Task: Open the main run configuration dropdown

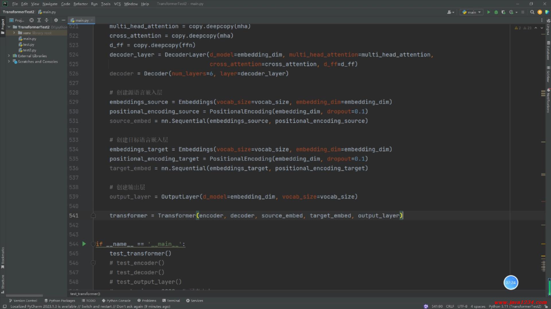Action: 472,12
